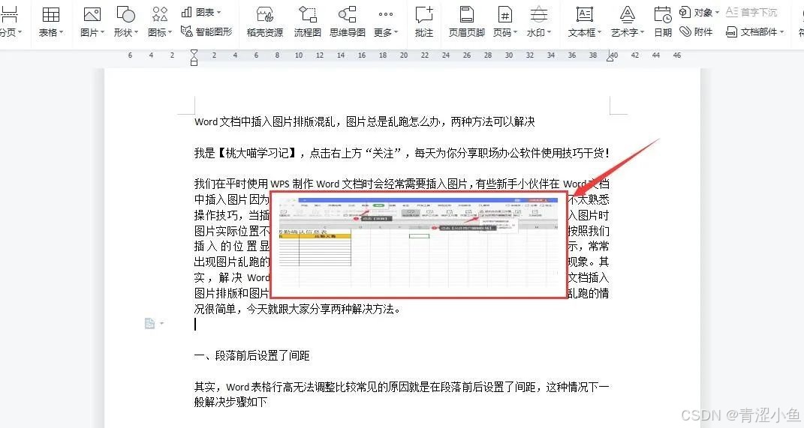804x428 pixels.
Task: Click the line starting '我们在平时使用WPS制作'
Action: click(402, 184)
